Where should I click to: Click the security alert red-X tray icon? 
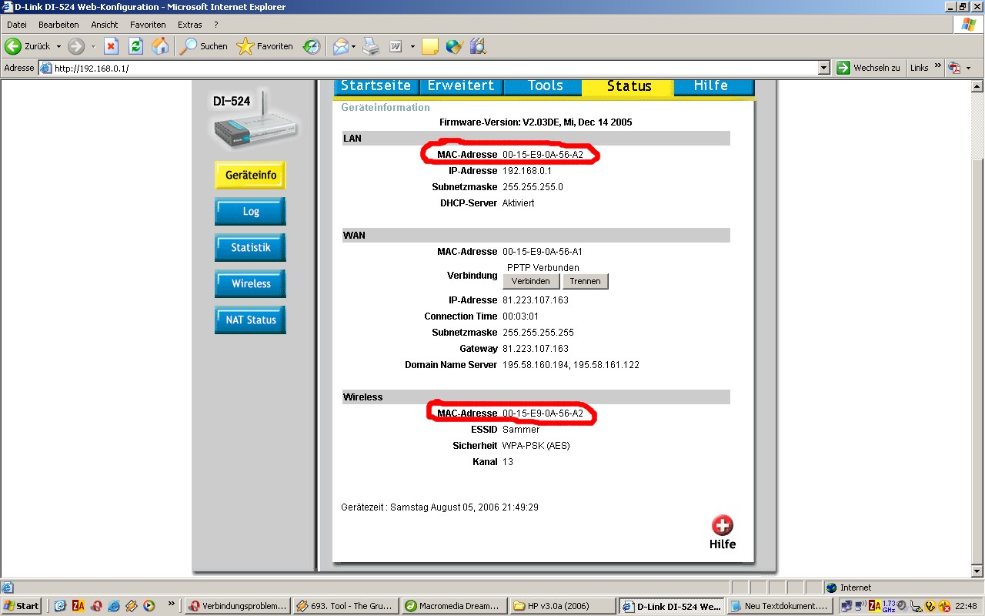coord(943,606)
